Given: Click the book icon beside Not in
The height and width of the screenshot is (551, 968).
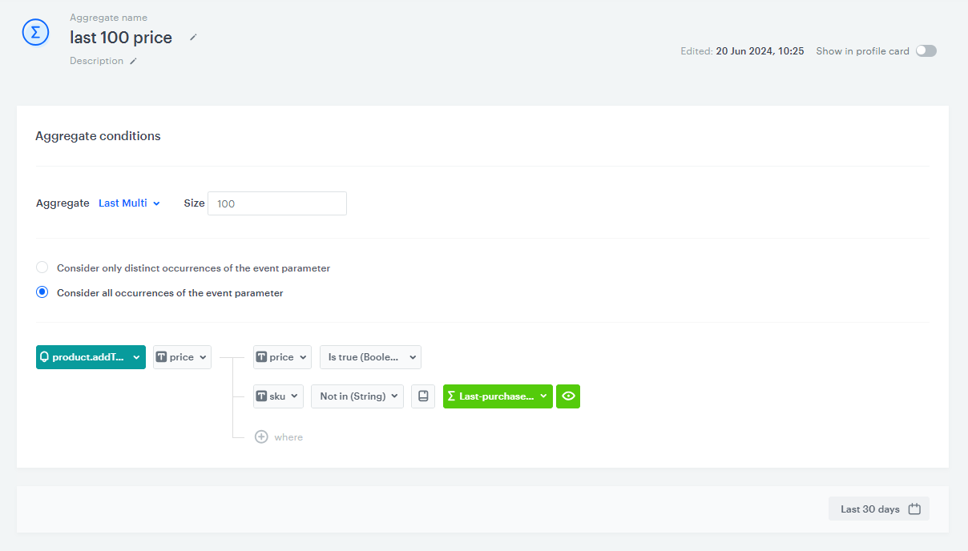Looking at the screenshot, I should tap(423, 396).
